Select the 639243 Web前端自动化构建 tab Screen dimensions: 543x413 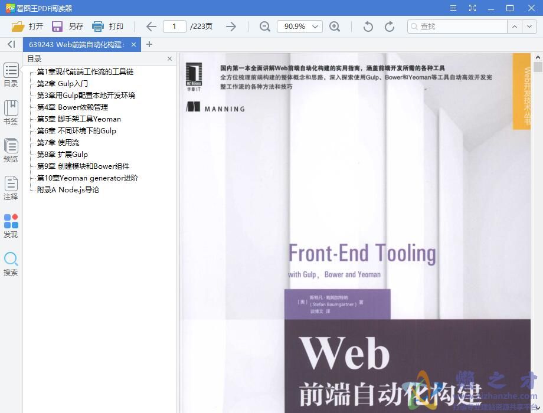click(x=76, y=44)
